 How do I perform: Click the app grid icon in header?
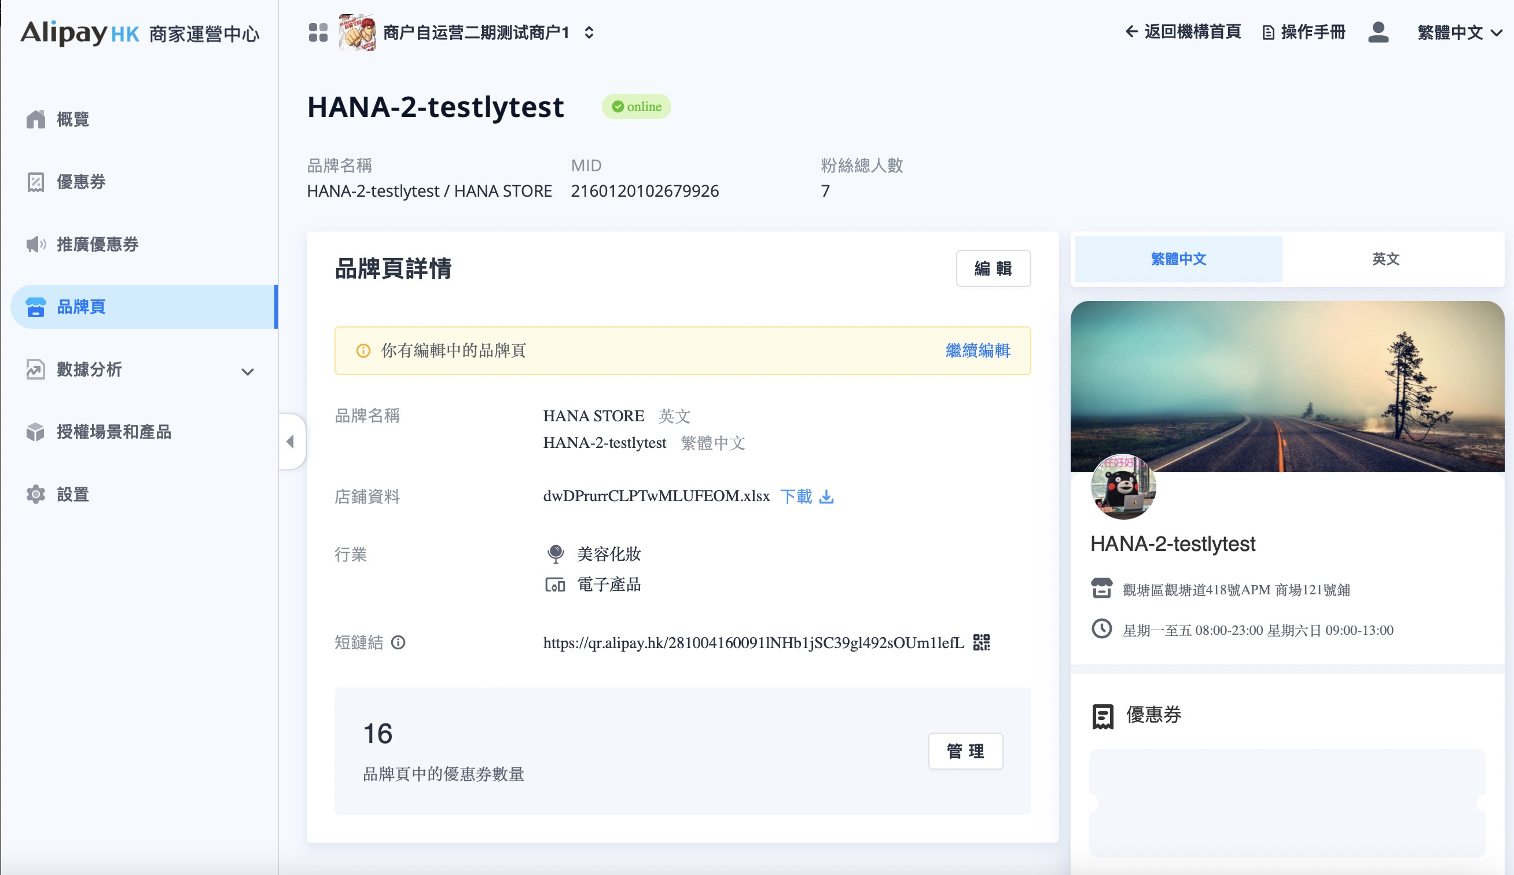(318, 32)
